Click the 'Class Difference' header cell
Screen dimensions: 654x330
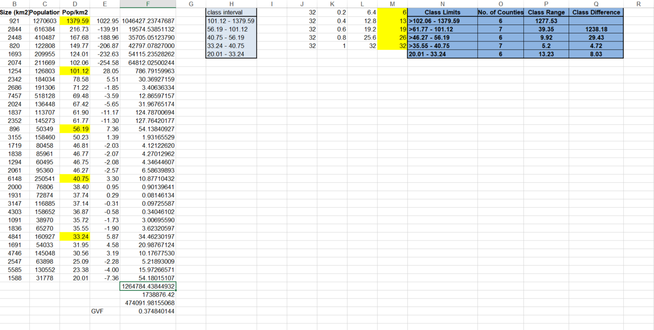pyautogui.click(x=596, y=12)
